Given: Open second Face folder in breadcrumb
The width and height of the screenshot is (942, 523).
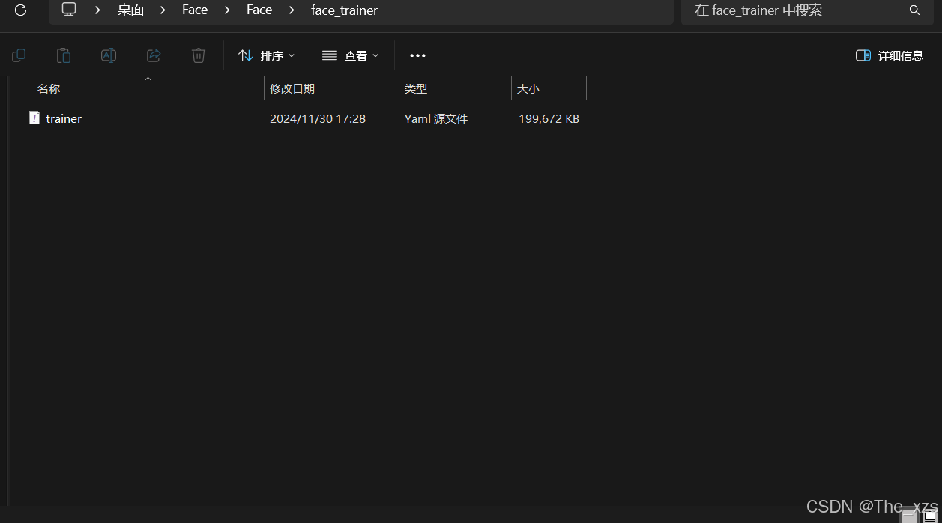Looking at the screenshot, I should point(259,10).
